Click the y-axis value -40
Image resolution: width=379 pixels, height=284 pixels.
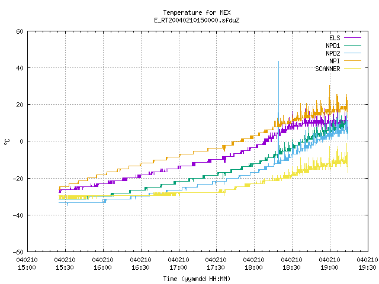[x=18, y=215]
